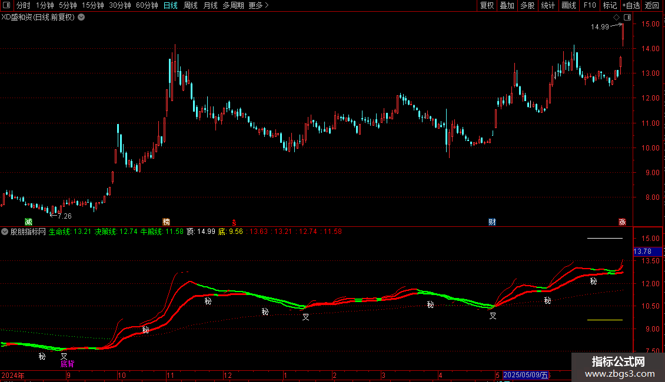Image resolution: width=665 pixels, height=382 pixels.
Task: Click the red $ marker icon
Action: coord(234,222)
